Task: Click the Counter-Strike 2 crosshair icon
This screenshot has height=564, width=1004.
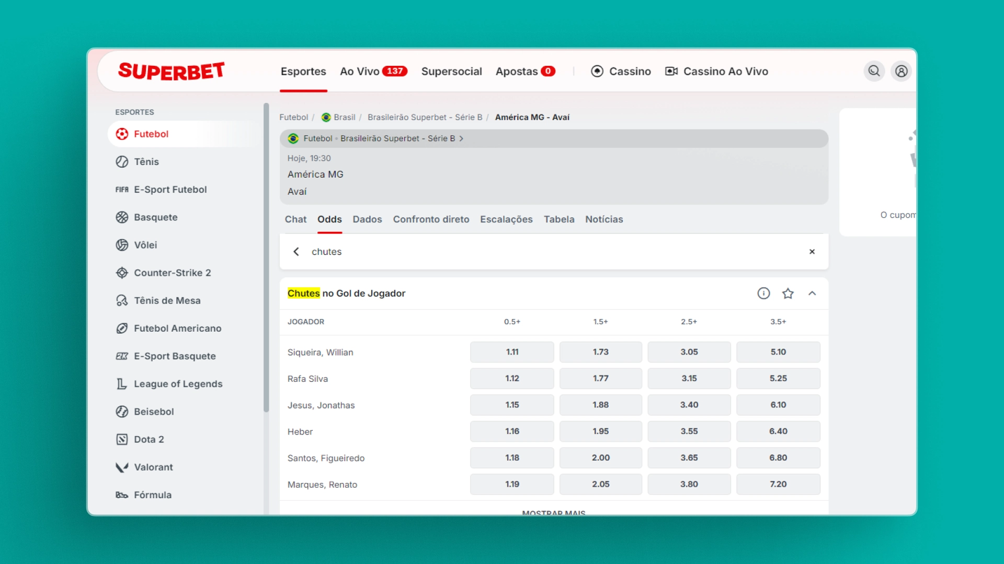Action: coord(122,273)
